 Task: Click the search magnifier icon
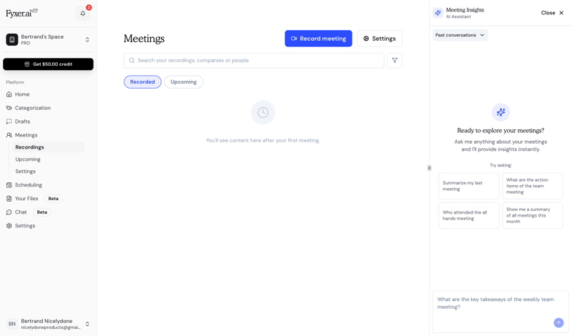(x=132, y=60)
